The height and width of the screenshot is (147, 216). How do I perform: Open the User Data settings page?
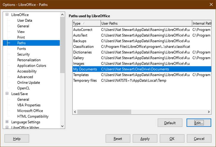pyautogui.click(x=25, y=20)
